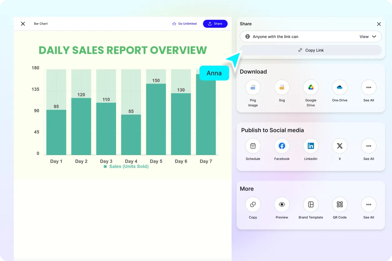Publish the chart to Facebook
This screenshot has height=261, width=392.
(x=282, y=146)
